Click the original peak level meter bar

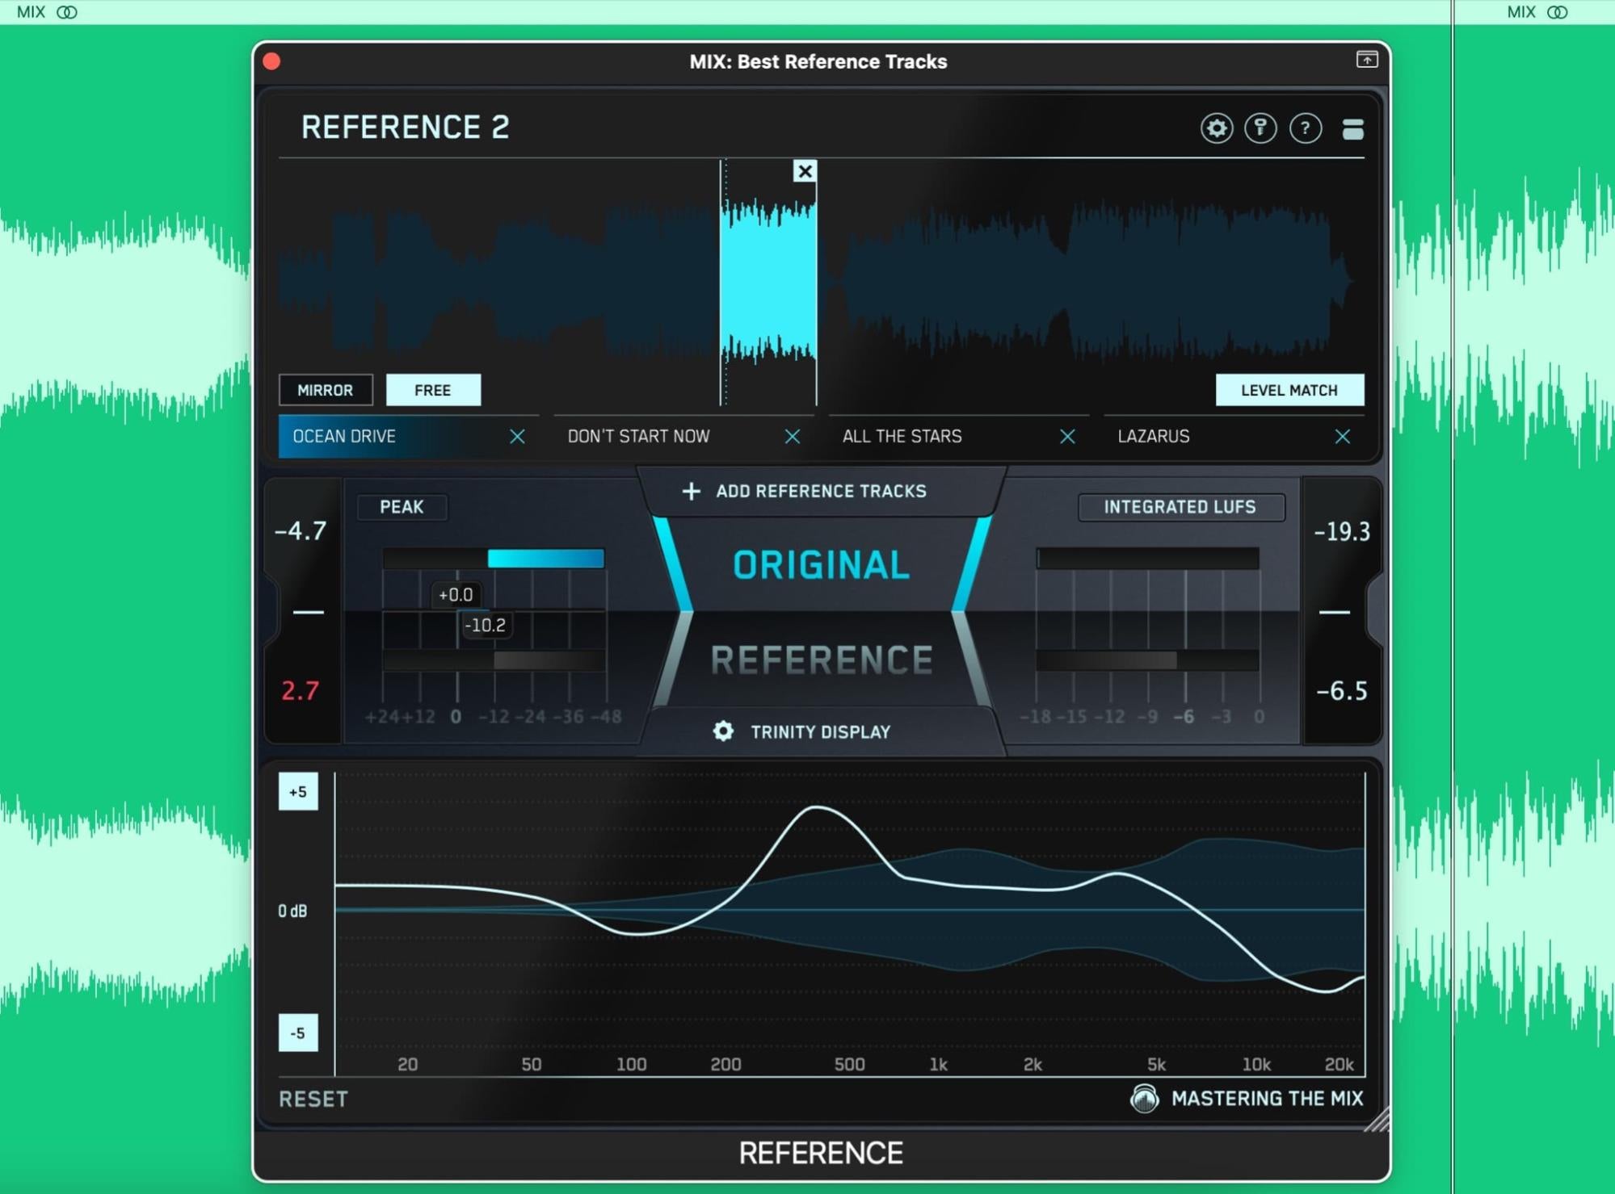(494, 558)
